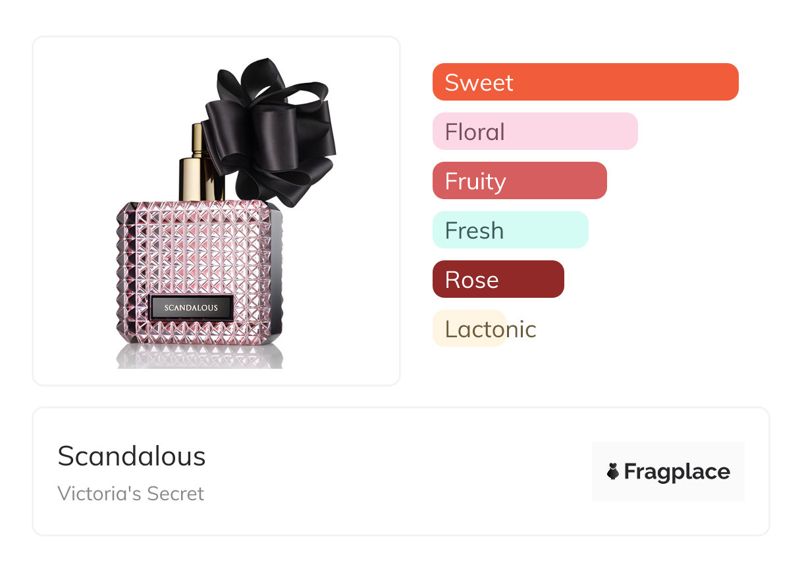The image size is (802, 568).
Task: Open the Victoria's Secret brand link
Action: [131, 493]
